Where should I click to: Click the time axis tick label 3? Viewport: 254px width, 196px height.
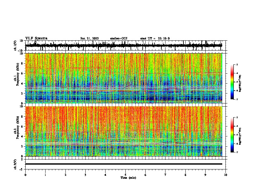click(85, 175)
